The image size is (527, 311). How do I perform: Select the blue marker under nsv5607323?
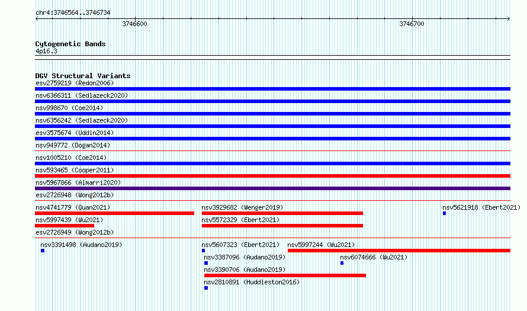pyautogui.click(x=203, y=251)
